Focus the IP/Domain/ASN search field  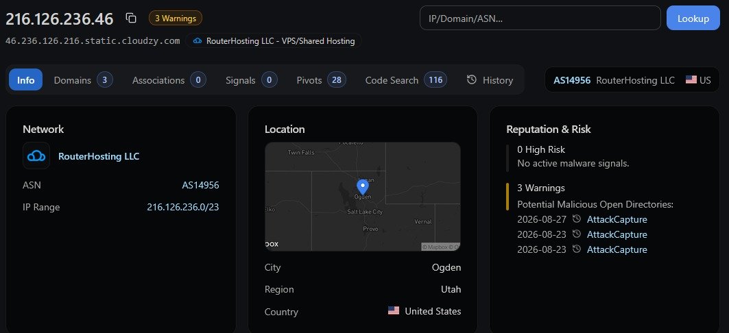pos(540,18)
